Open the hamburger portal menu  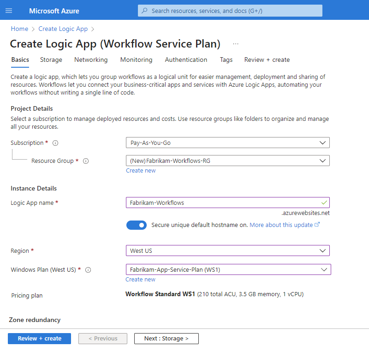[x=9, y=11]
